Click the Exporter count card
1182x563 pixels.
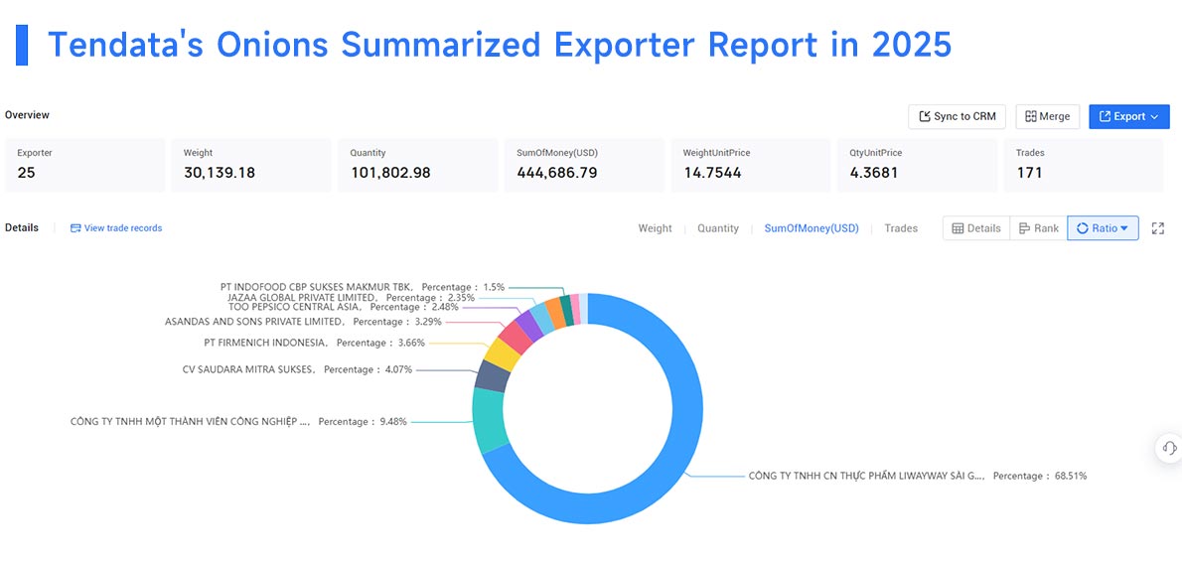[x=84, y=164]
